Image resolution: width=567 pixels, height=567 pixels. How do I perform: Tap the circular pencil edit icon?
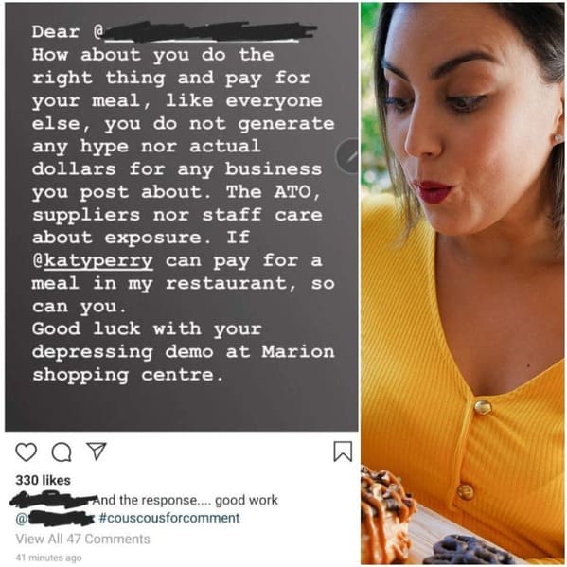coord(347,156)
